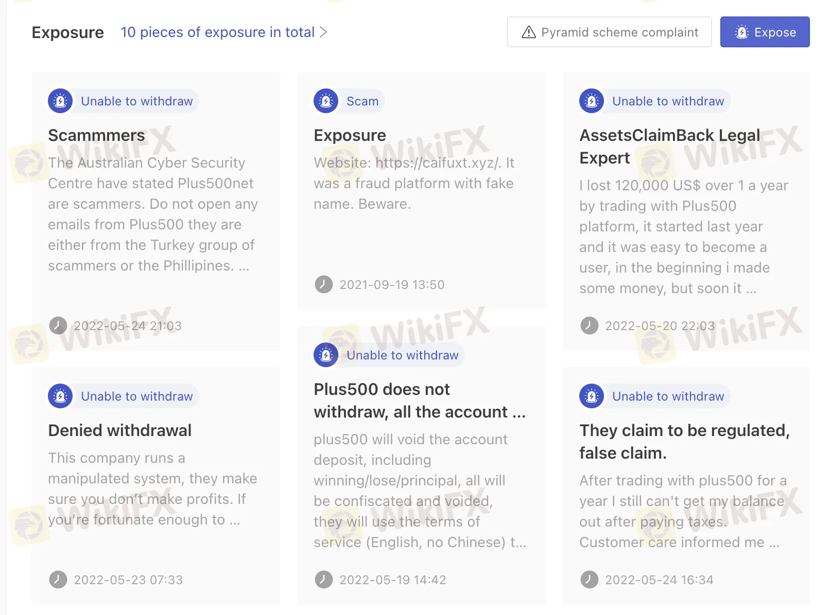The image size is (830, 615).
Task: Select 'Unable to withdraw' tag on AssetsClaimBack card
Action: (x=668, y=101)
